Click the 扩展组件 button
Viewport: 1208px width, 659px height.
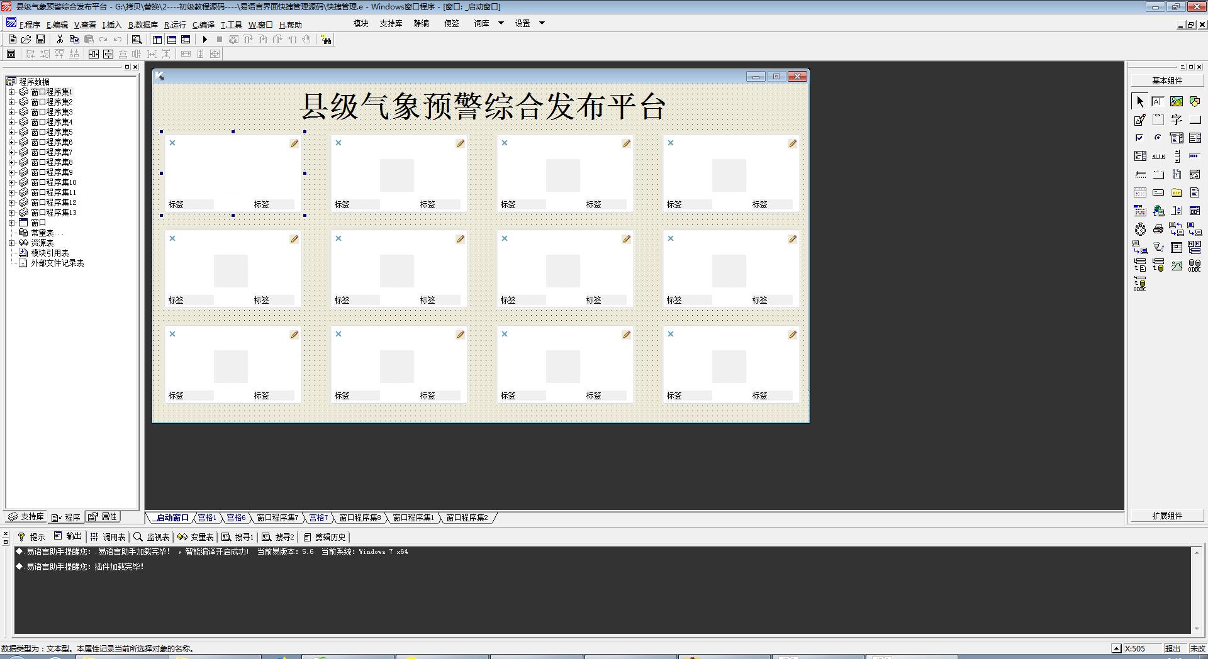[1167, 516]
